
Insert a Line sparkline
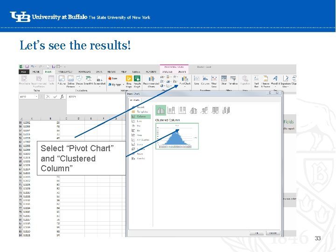[197, 80]
